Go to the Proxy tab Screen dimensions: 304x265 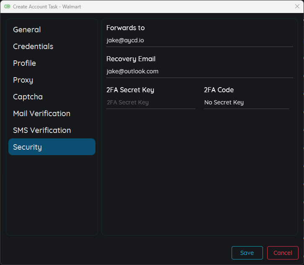[x=23, y=80]
